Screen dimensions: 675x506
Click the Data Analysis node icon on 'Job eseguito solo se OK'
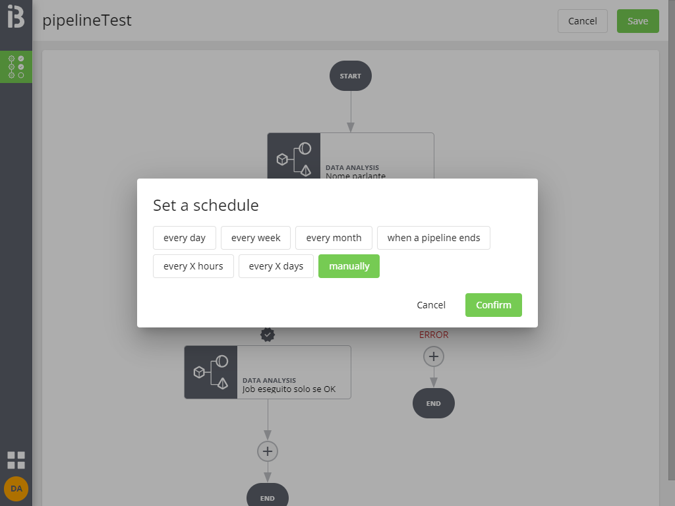click(211, 372)
